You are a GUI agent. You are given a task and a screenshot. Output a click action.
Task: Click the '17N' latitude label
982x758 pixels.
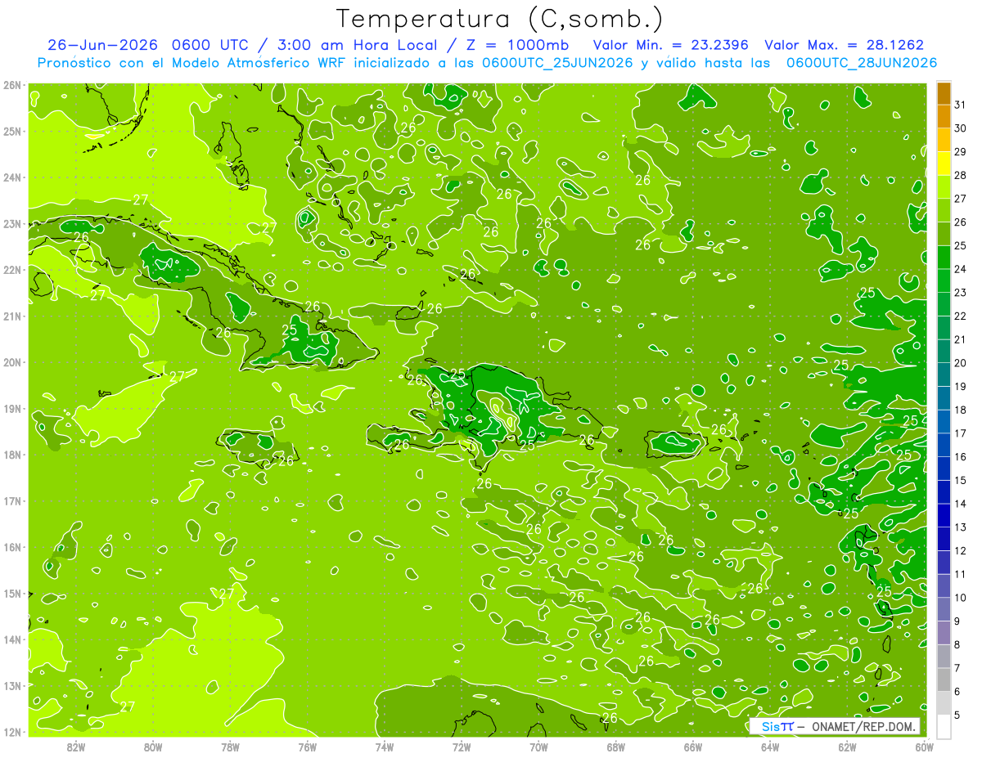coord(11,500)
